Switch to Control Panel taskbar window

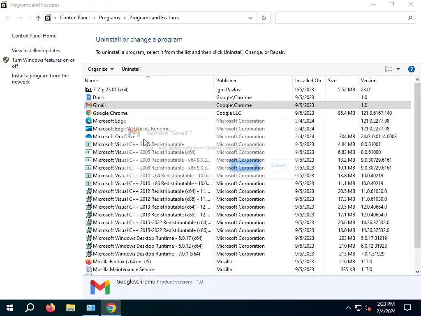(x=91, y=308)
